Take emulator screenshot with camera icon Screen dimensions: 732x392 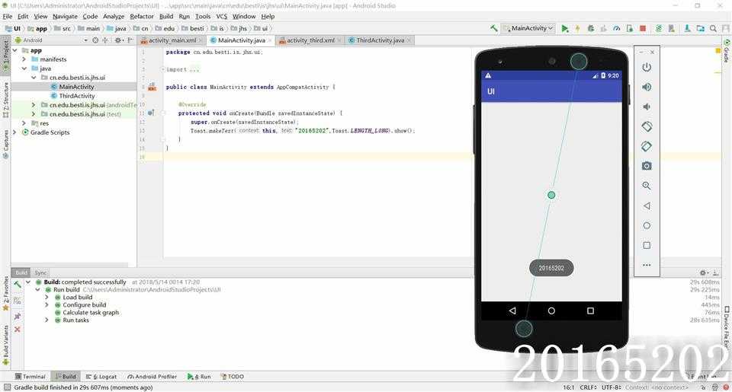(647, 166)
